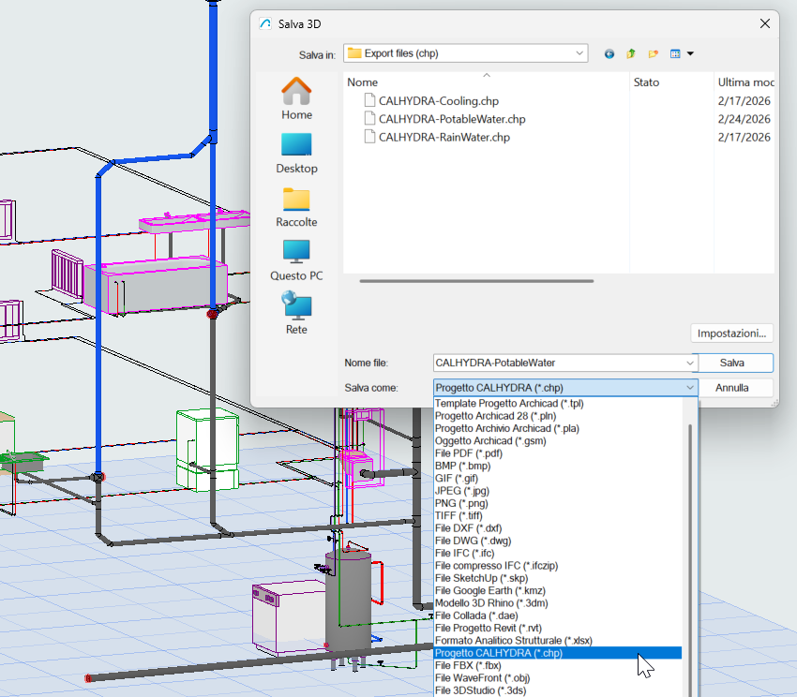Expand the Nome file history dropdown

pos(690,363)
